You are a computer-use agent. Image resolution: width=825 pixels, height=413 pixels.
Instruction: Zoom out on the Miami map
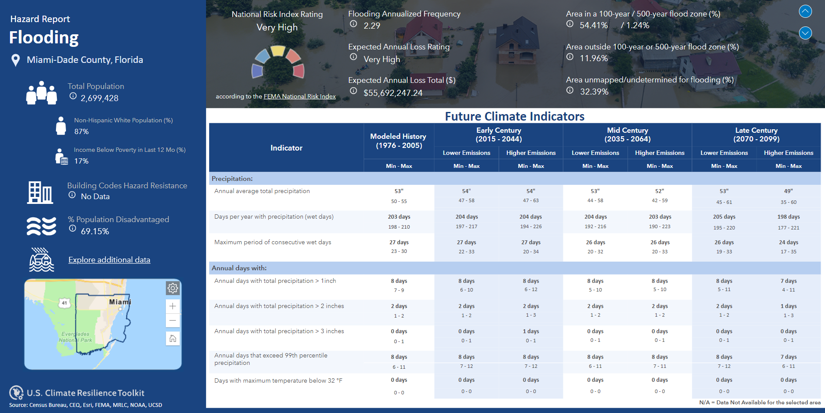coord(173,321)
